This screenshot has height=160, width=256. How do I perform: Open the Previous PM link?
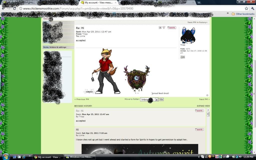(82, 99)
